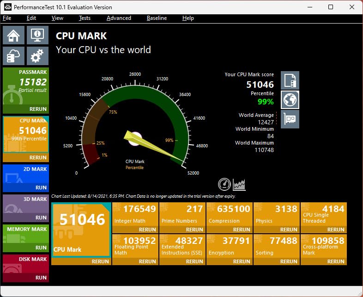The width and height of the screenshot is (363, 297).
Task: Open the Edit menu
Action: point(31,18)
